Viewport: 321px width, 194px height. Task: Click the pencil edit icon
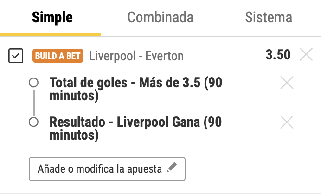pyautogui.click(x=172, y=168)
